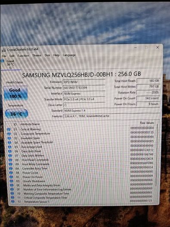Viewport: 170px width, 227px height.
Task: Select the Unsafe Shutdowns attribute name
Action: click(34, 181)
